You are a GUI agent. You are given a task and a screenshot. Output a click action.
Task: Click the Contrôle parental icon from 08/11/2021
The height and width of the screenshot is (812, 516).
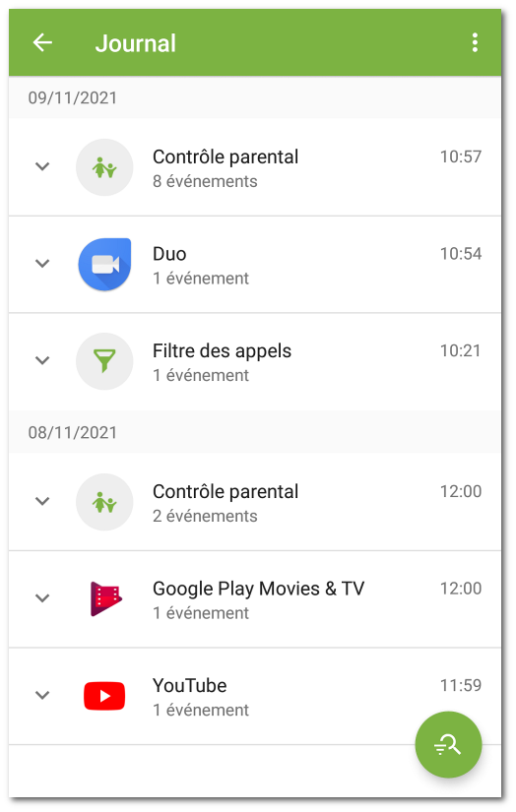[x=104, y=502]
